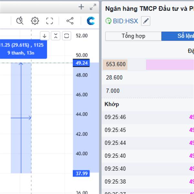194x194 pixels.
Task: Click the bank name heading
Action: click(x=150, y=9)
